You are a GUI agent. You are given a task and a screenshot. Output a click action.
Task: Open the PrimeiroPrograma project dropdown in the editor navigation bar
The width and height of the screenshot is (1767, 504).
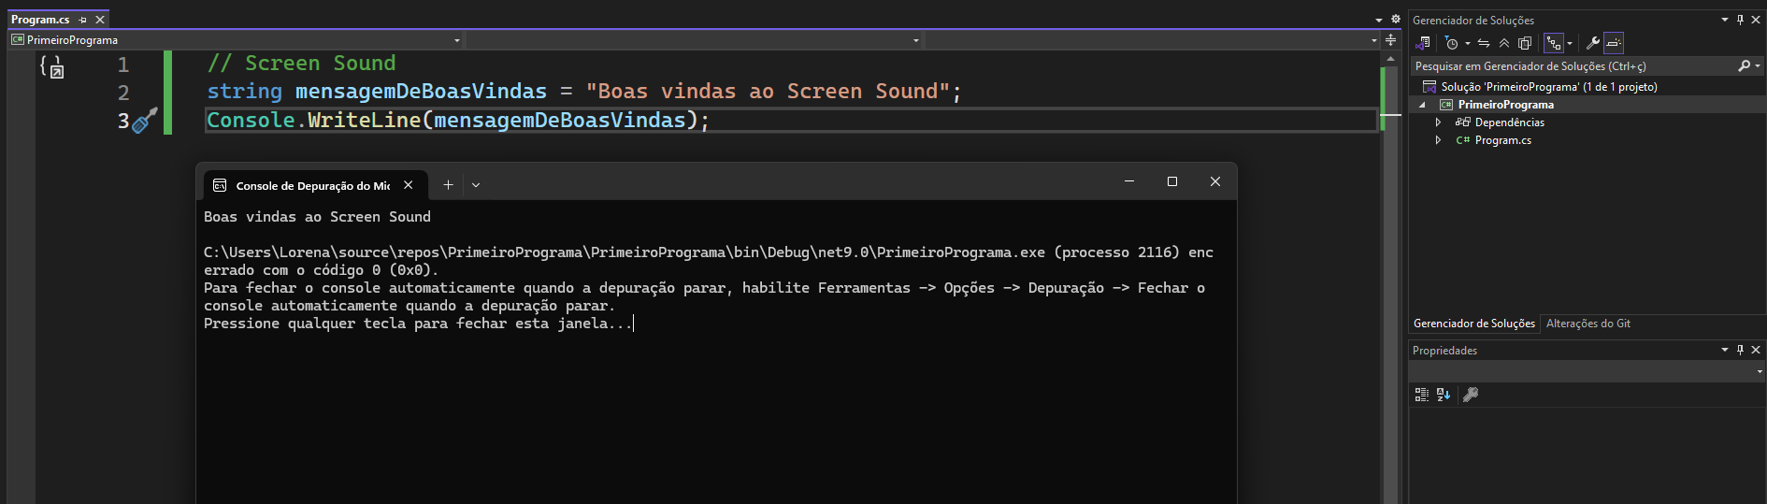coord(236,40)
